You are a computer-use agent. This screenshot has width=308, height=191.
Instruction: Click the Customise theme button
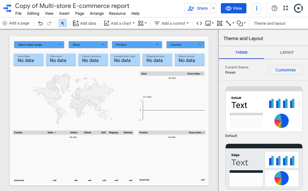click(x=285, y=70)
